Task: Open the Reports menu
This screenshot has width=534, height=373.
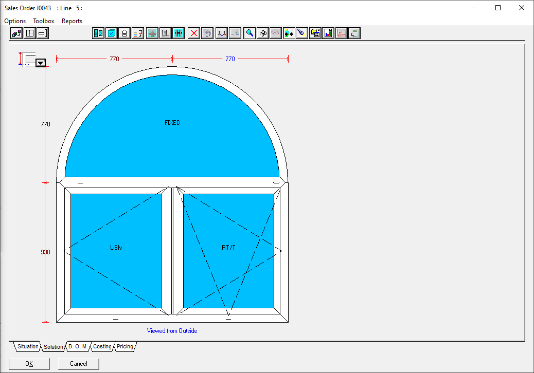Action: pyautogui.click(x=72, y=21)
